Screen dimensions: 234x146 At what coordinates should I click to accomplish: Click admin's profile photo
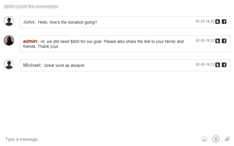[x=9, y=41]
